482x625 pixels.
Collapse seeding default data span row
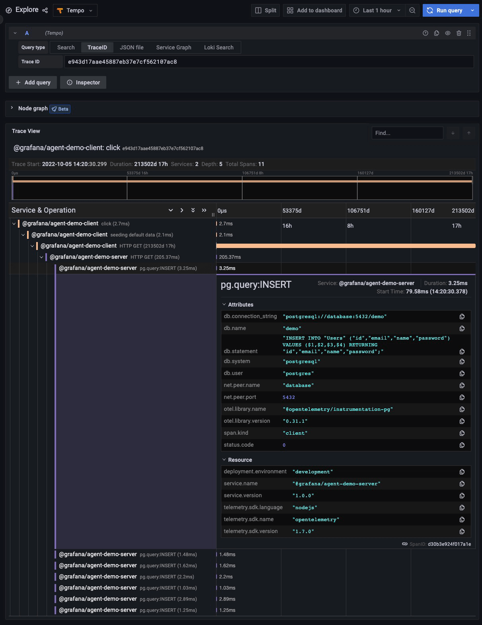(23, 235)
